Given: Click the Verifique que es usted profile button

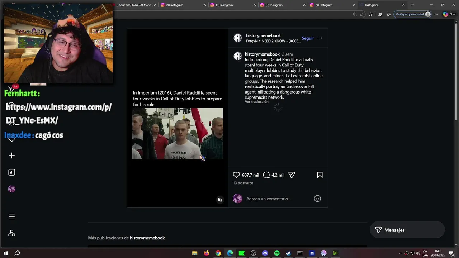Looking at the screenshot, I should coord(413,14).
